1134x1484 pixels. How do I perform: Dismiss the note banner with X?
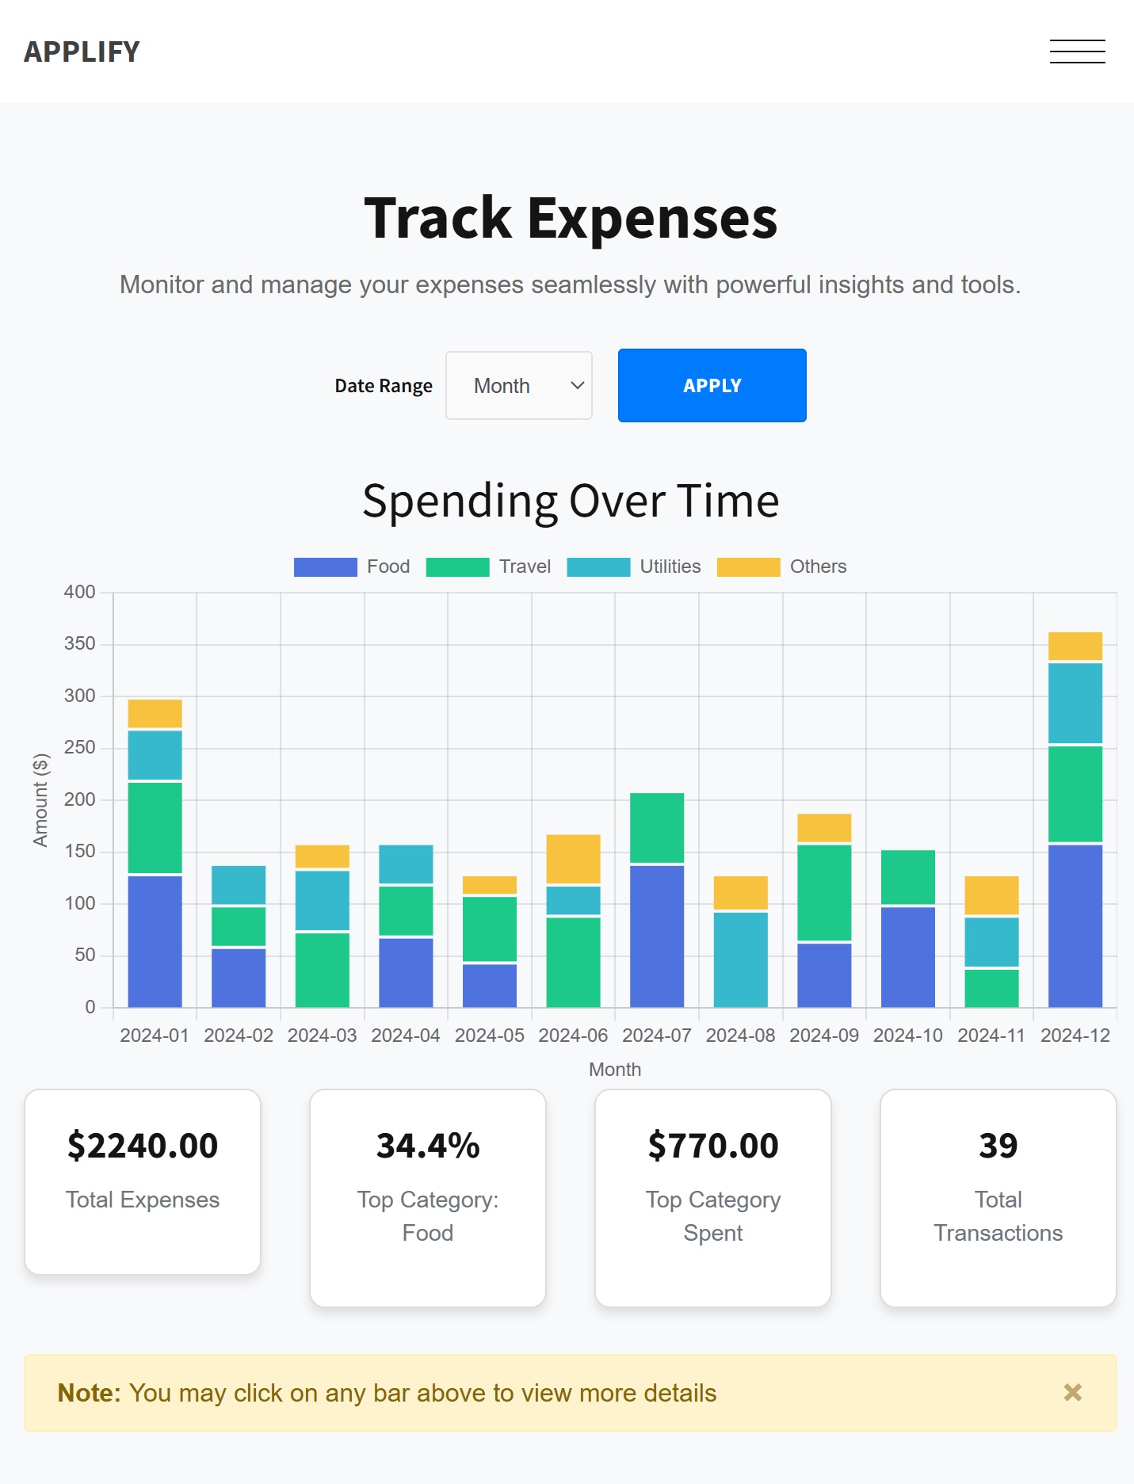coord(1072,1392)
